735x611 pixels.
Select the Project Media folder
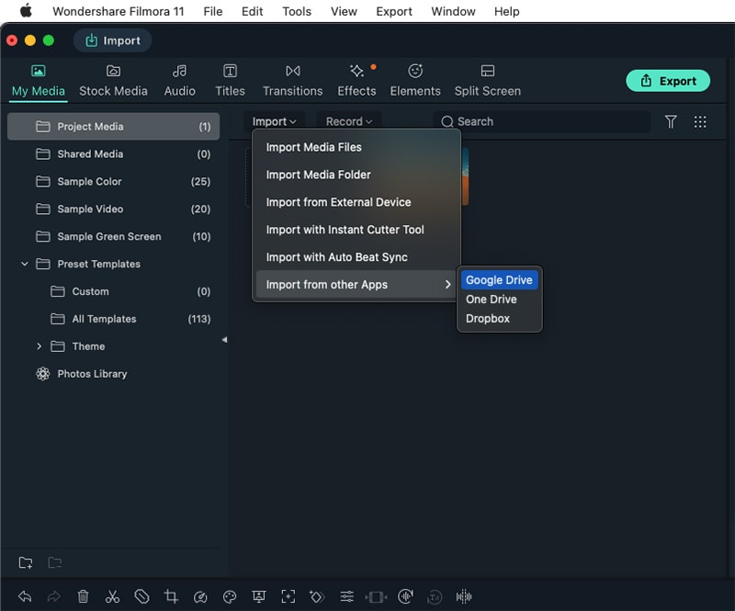[x=113, y=127]
